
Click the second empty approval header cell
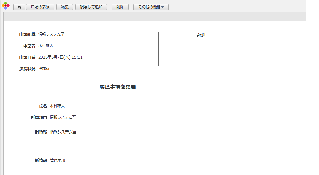tap(144, 35)
